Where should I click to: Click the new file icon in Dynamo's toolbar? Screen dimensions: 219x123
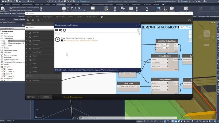28,20
